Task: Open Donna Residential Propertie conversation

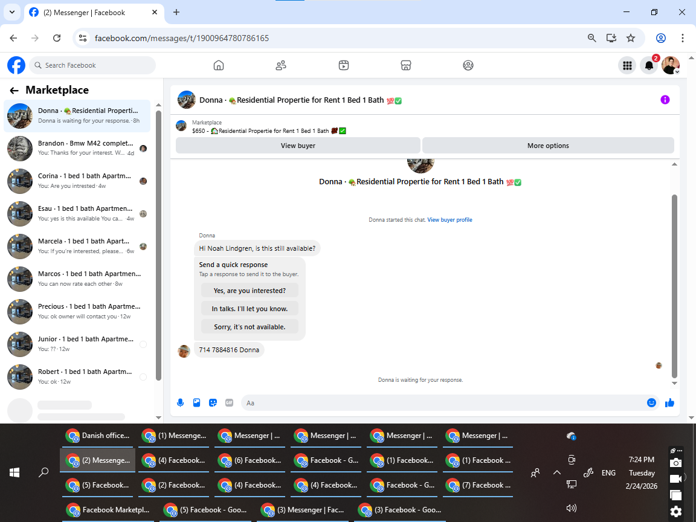Action: pos(77,116)
